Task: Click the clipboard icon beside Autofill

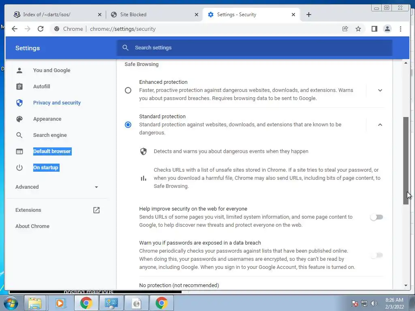Action: click(19, 87)
